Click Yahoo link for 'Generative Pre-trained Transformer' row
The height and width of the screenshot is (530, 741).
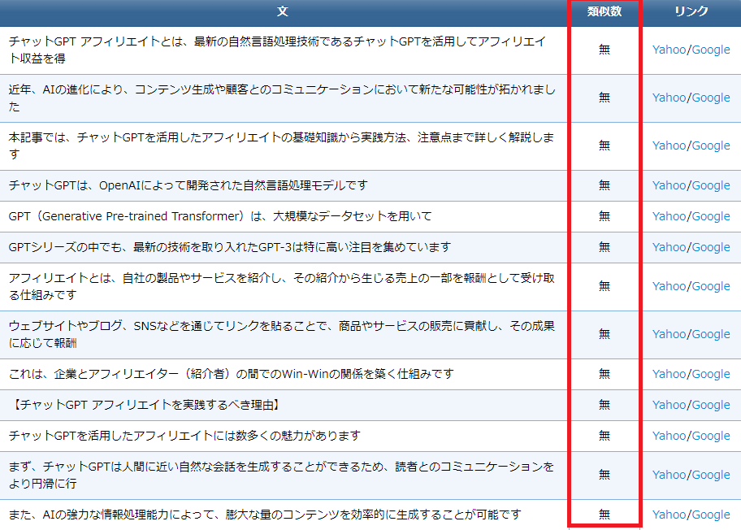click(x=669, y=216)
